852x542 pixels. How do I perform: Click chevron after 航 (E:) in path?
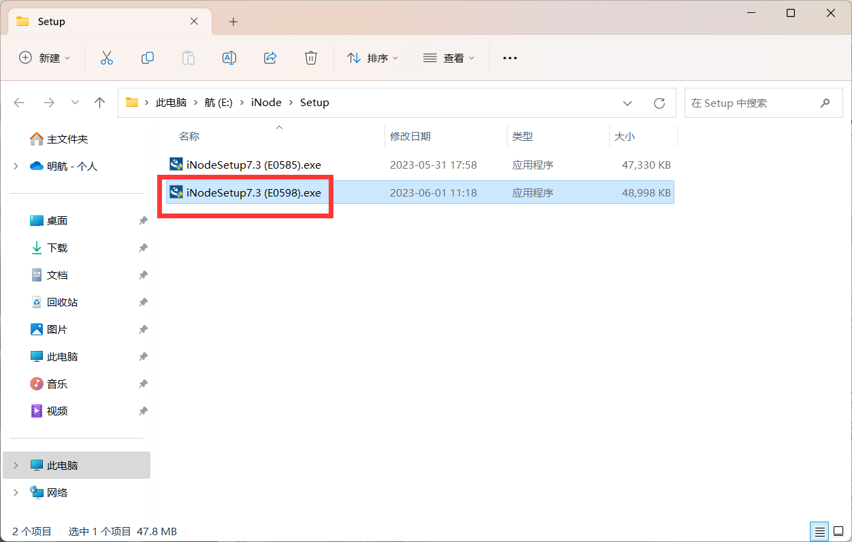tap(242, 103)
